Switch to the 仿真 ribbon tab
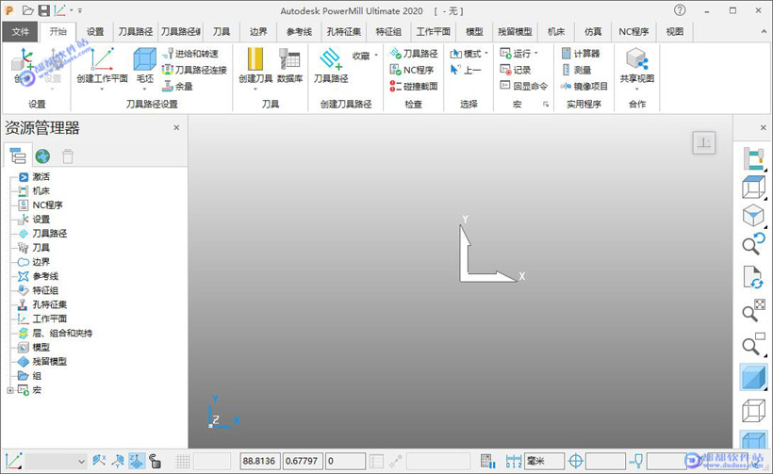773x474 pixels. click(593, 31)
